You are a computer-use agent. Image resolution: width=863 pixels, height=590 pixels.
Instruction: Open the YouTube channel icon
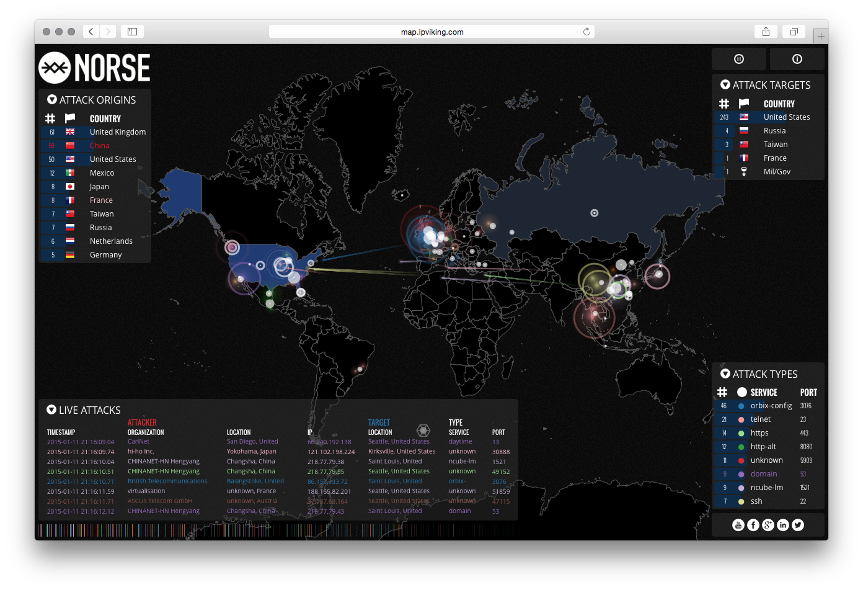click(738, 524)
